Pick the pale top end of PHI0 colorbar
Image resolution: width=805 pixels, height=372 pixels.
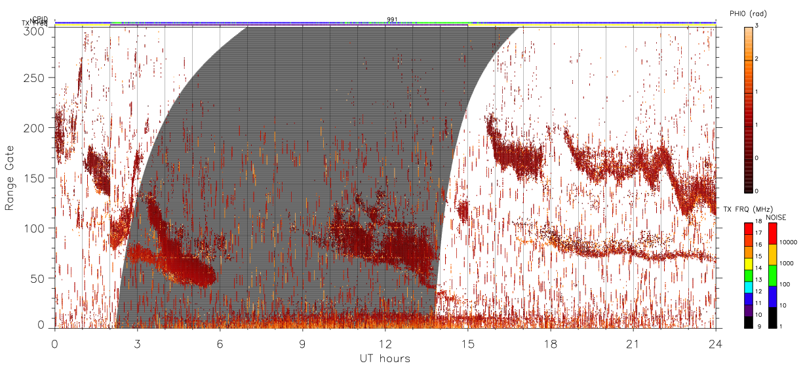749,30
